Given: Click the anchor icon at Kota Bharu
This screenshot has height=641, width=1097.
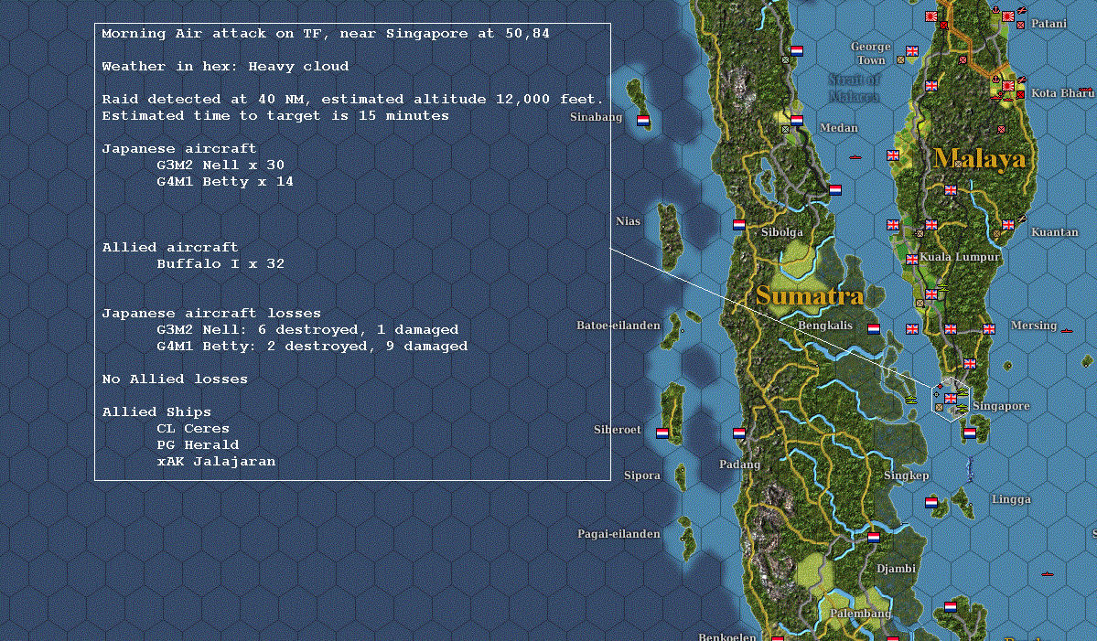Looking at the screenshot, I should click(995, 79).
